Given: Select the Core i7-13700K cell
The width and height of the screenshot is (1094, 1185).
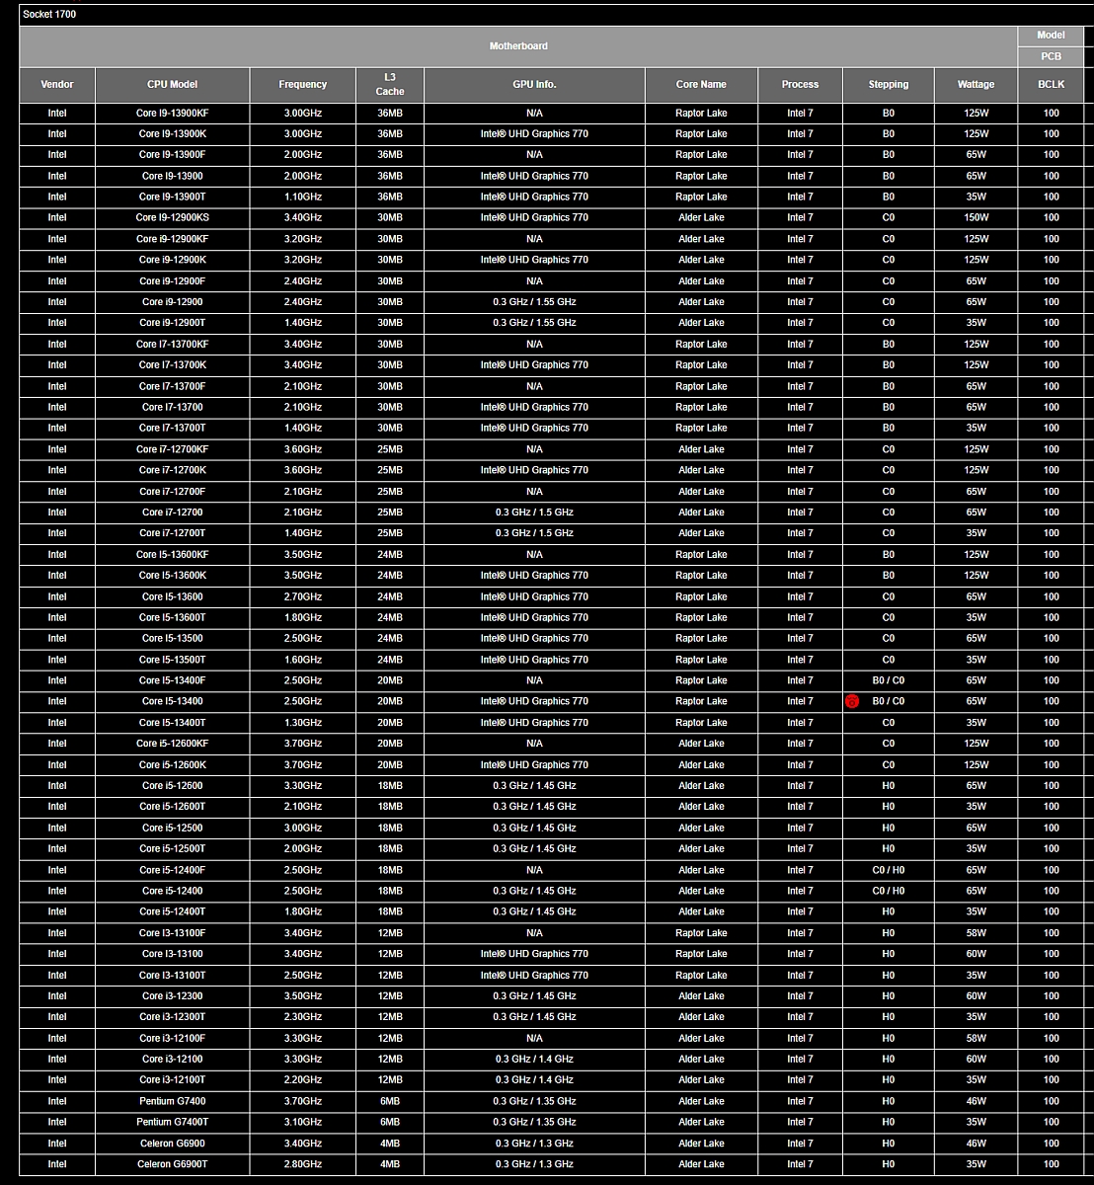Looking at the screenshot, I should coord(173,365).
